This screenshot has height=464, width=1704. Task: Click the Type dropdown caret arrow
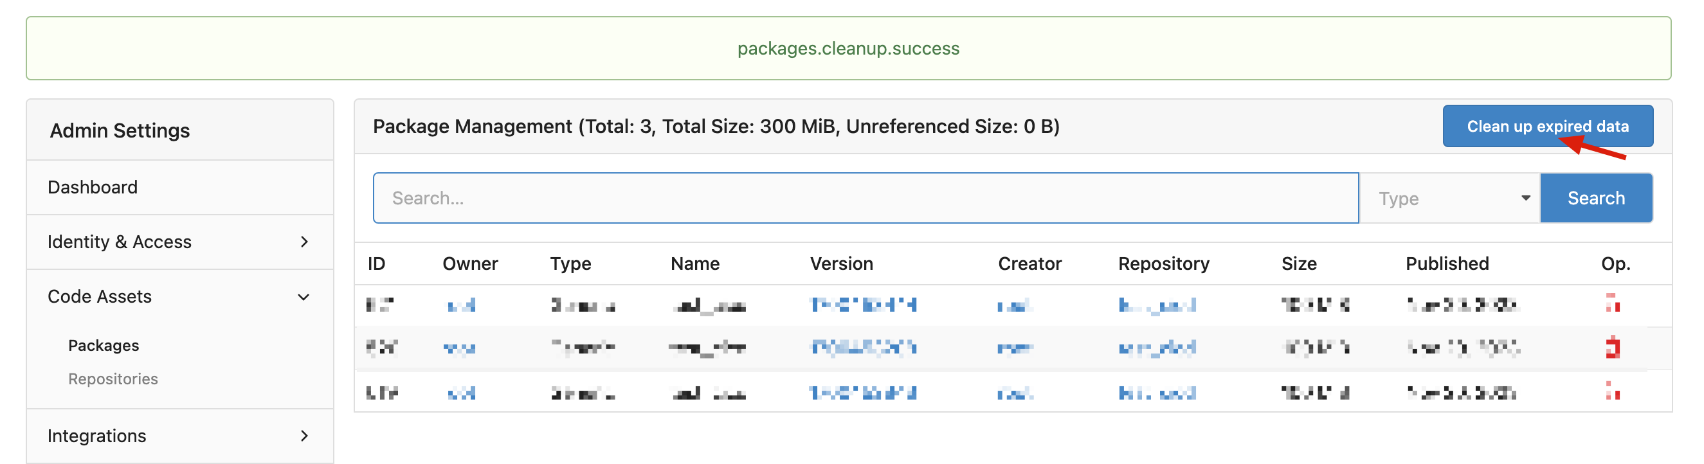click(x=1525, y=199)
